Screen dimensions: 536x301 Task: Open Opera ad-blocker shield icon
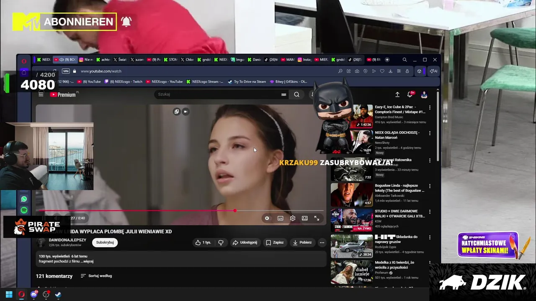(365, 71)
